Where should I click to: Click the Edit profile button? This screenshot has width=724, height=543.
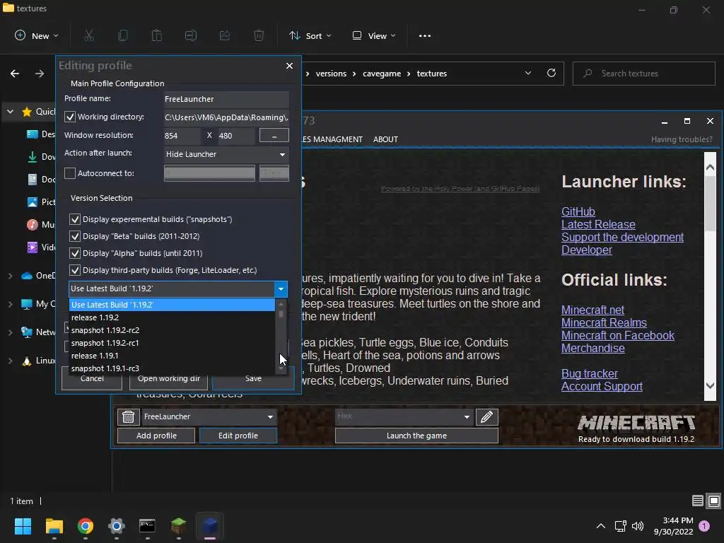tap(238, 436)
